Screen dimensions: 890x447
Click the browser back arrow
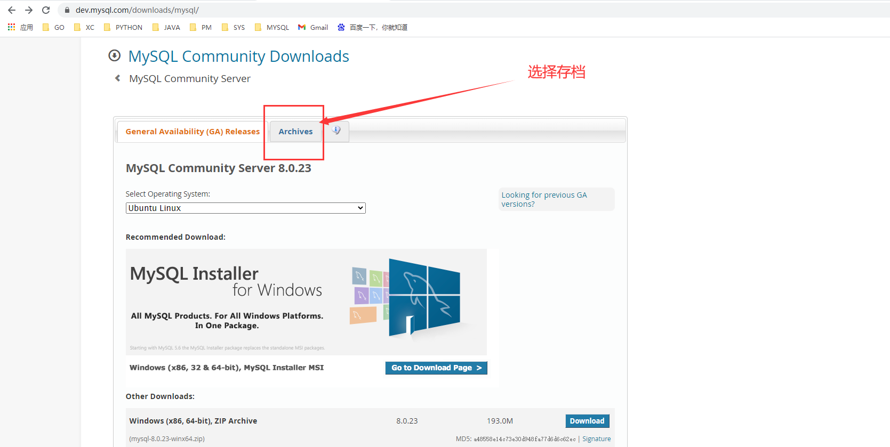[12, 10]
